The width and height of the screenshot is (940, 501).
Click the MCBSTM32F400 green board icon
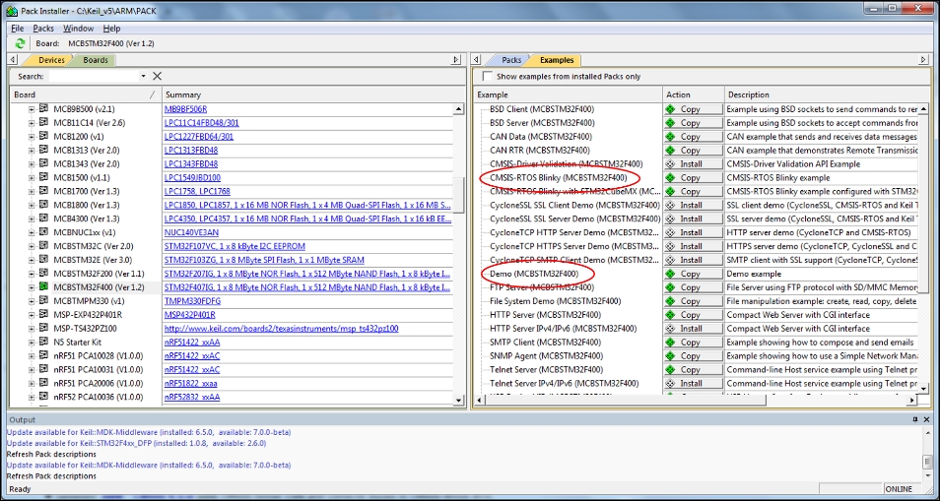(43, 287)
